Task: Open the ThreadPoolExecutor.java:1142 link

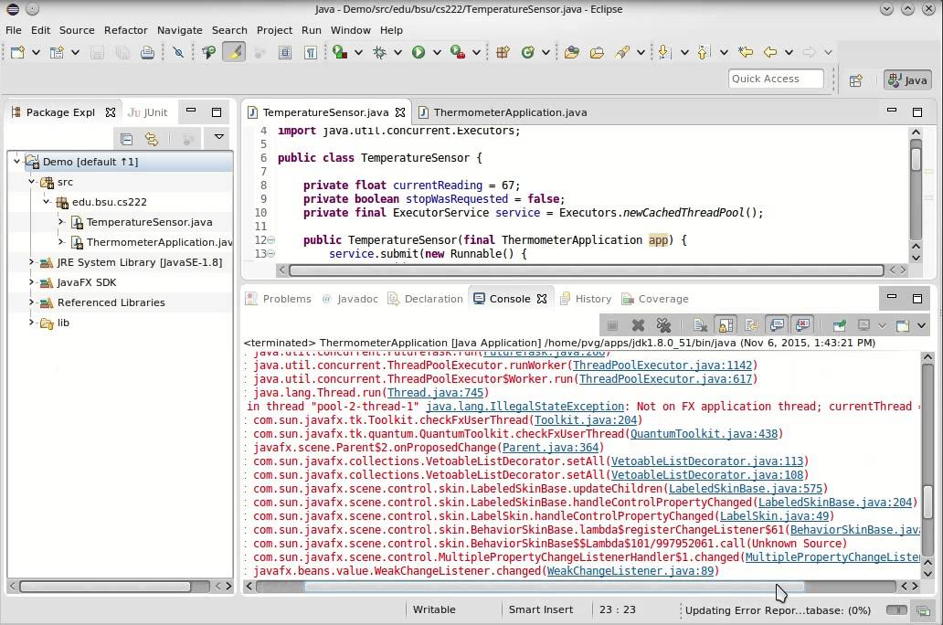Action: pyautogui.click(x=662, y=365)
